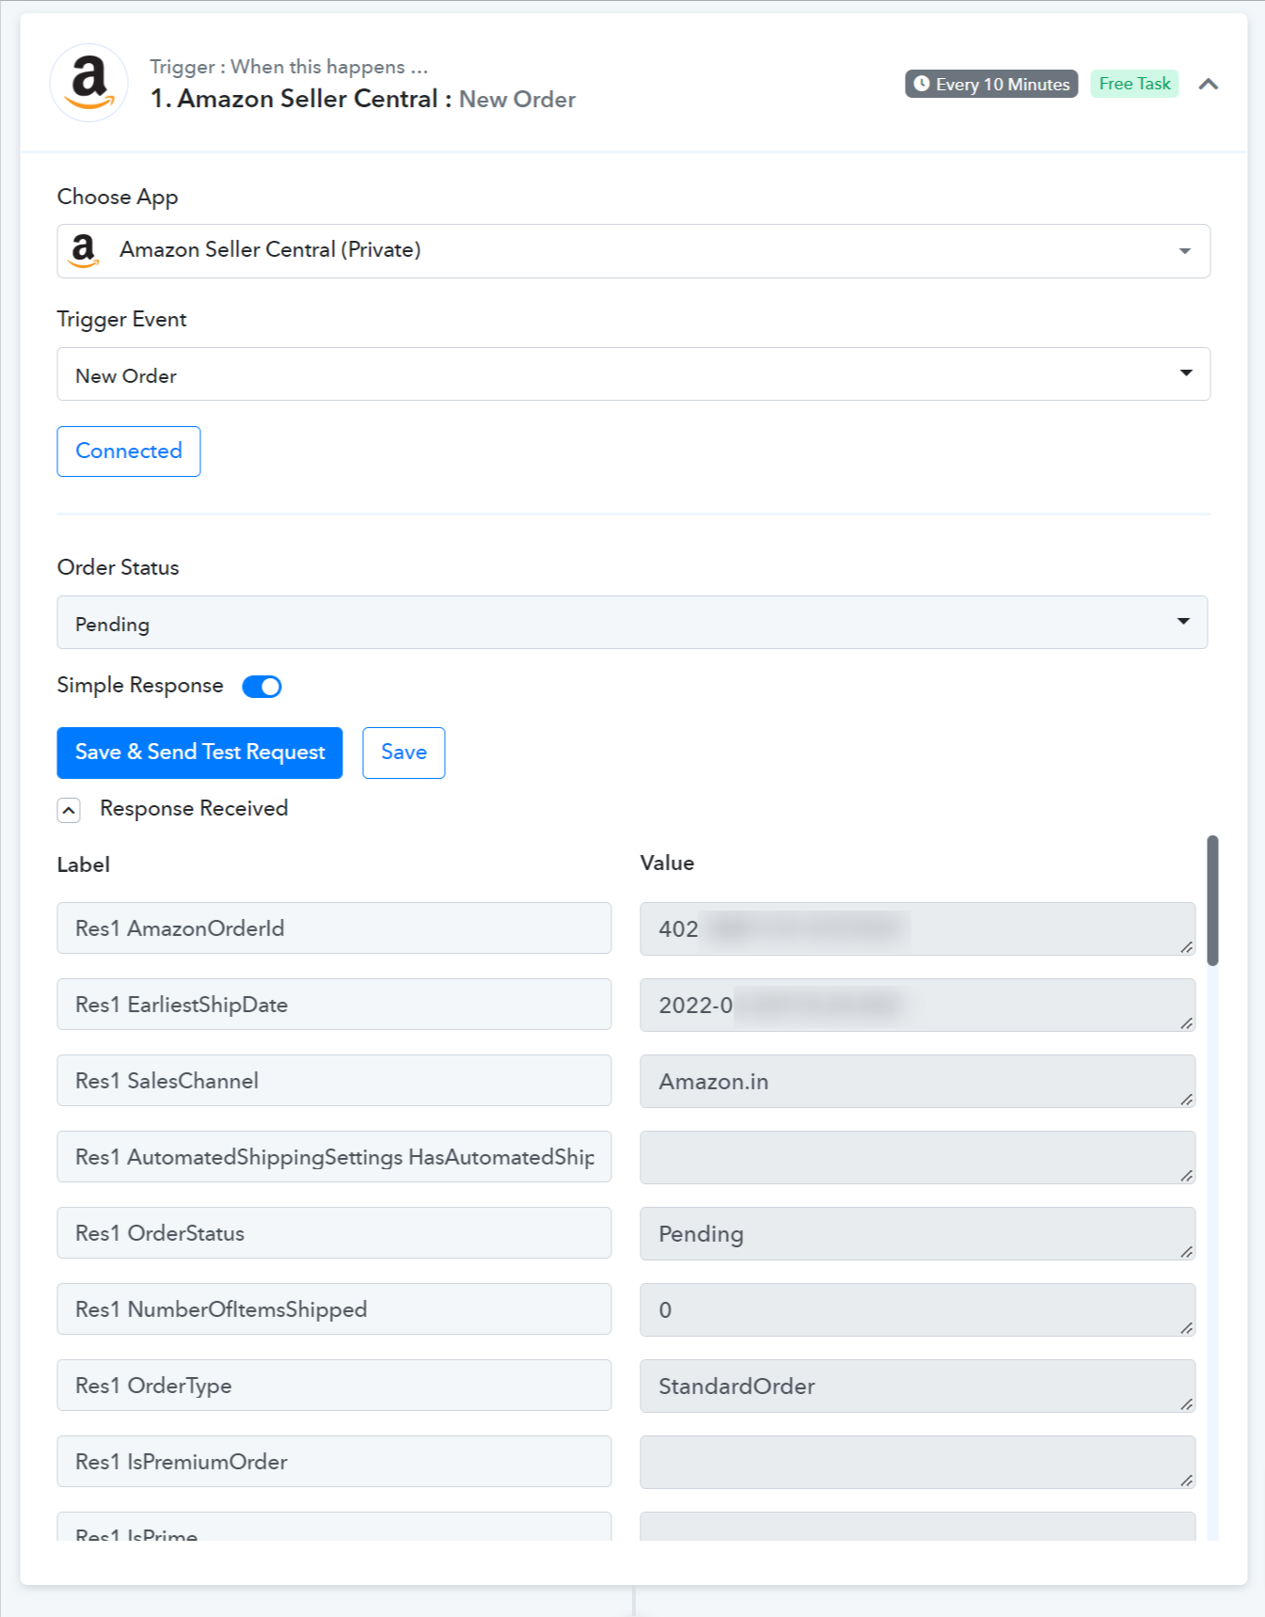
Task: Click Save & Send Test Request
Action: click(199, 753)
